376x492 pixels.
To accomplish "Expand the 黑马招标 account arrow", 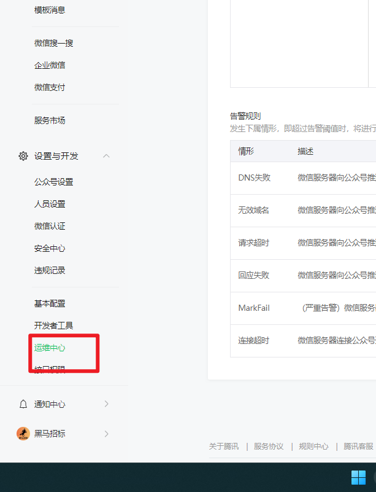I will (x=107, y=434).
